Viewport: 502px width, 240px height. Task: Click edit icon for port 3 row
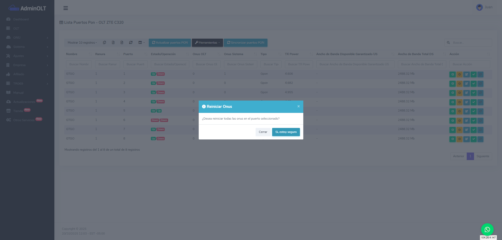tap(466, 93)
